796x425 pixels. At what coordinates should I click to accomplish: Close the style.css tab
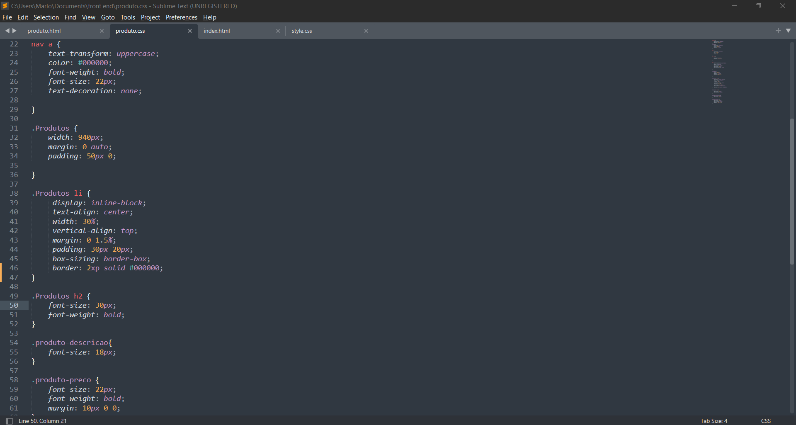click(366, 31)
